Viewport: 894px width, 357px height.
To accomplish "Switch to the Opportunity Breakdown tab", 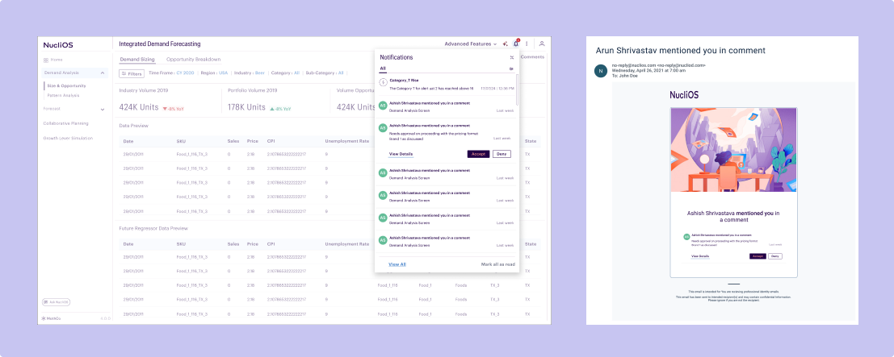I will pyautogui.click(x=193, y=59).
